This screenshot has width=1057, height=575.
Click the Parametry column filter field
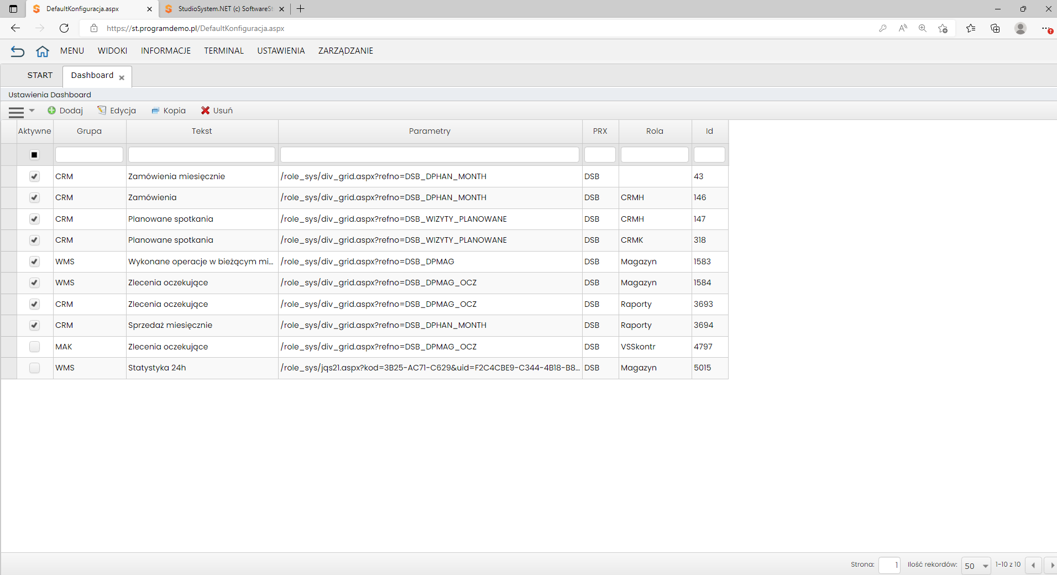(x=430, y=155)
